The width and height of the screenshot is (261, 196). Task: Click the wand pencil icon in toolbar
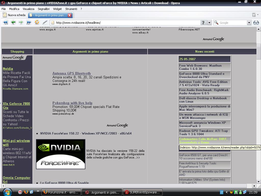coord(45,22)
